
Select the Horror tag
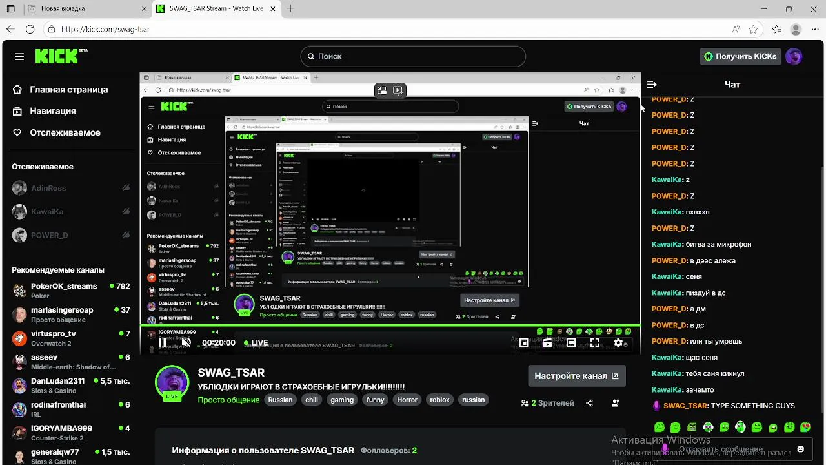407,400
